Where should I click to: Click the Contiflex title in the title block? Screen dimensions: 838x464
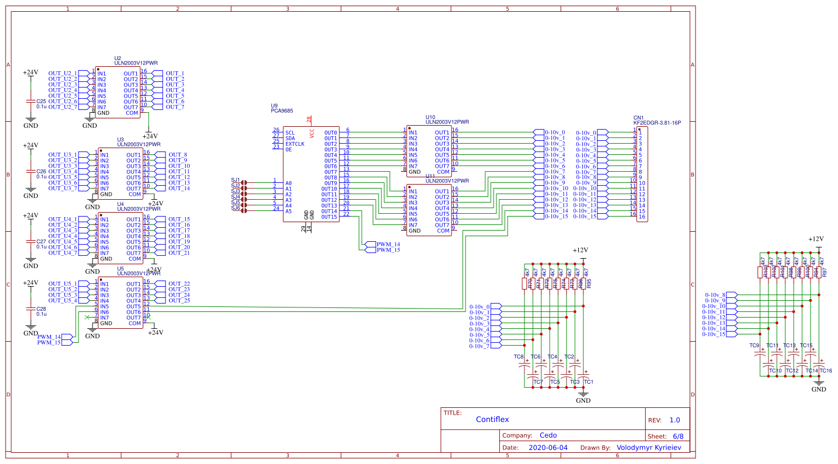click(x=492, y=419)
